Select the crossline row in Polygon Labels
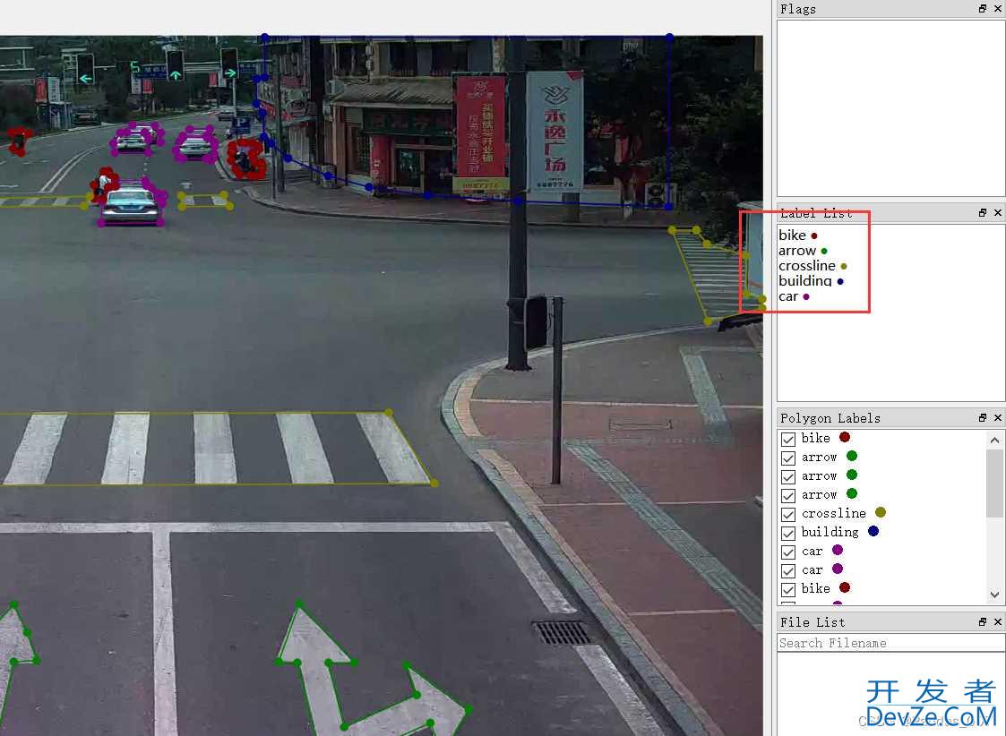Viewport: 1006px width, 736px height. [x=881, y=514]
